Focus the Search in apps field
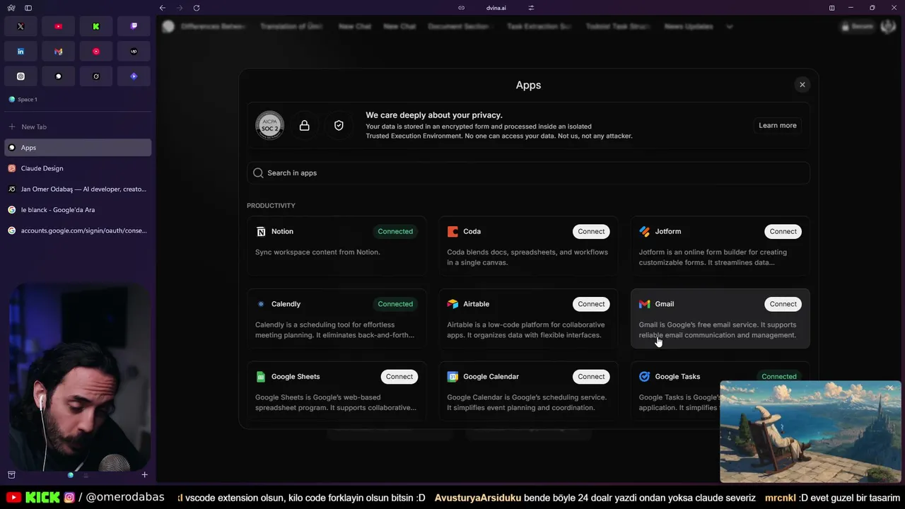Image resolution: width=905 pixels, height=509 pixels. 528,173
